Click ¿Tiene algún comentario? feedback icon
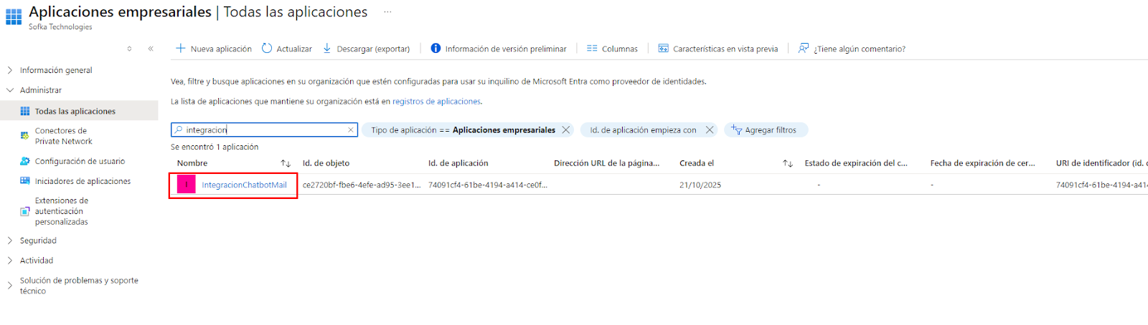 click(804, 49)
